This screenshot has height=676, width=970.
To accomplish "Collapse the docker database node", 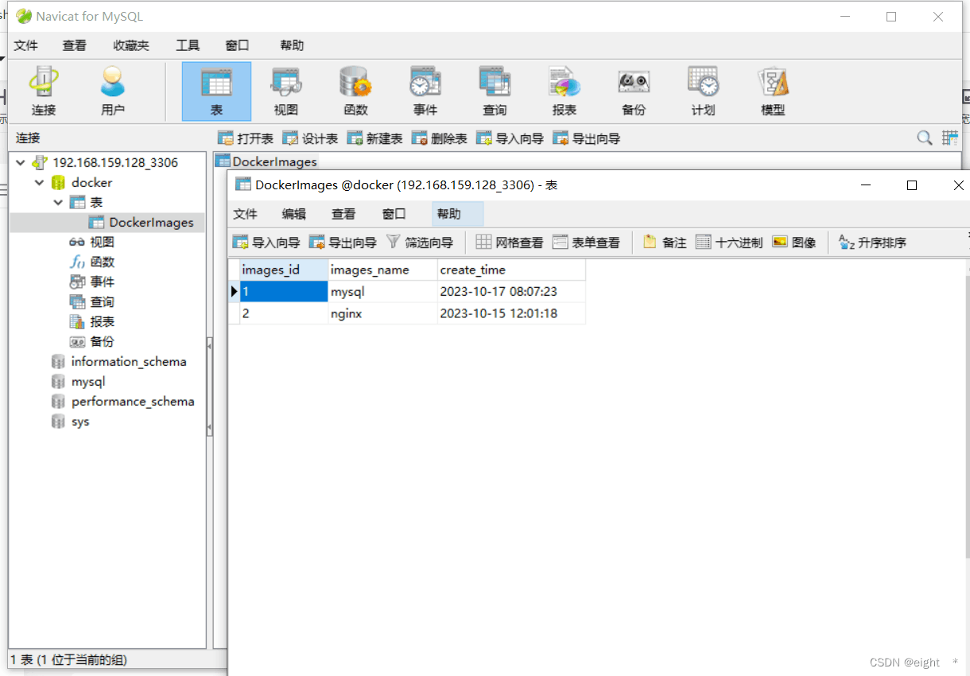I will pyautogui.click(x=39, y=182).
